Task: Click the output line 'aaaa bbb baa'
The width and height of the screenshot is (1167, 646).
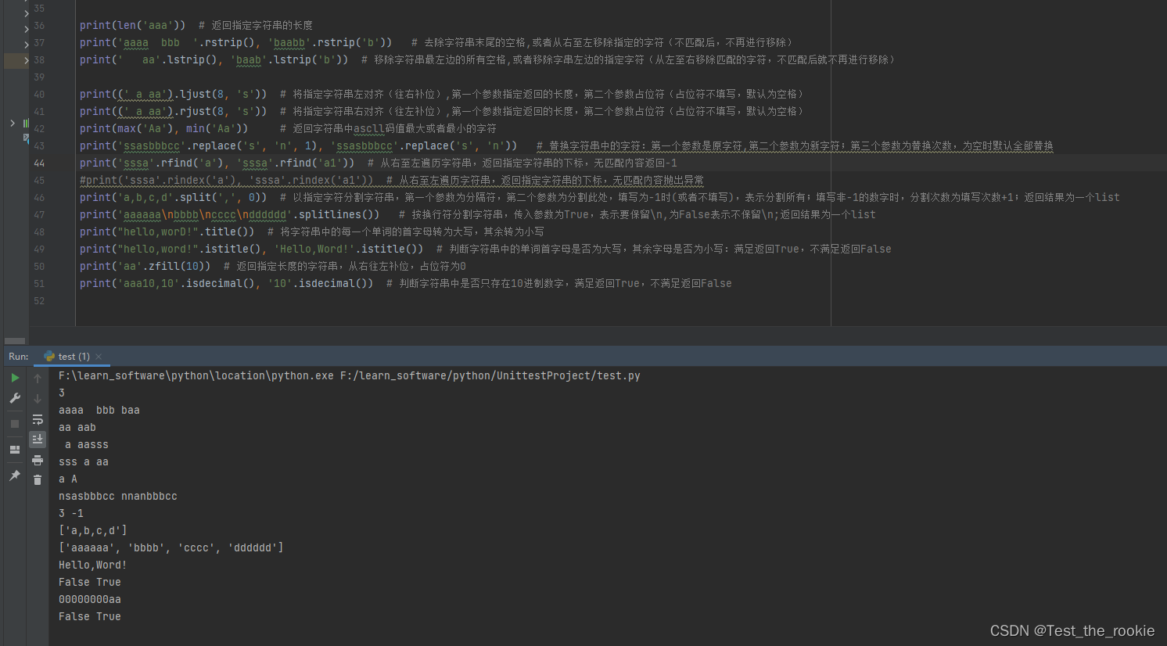Action: [x=99, y=411]
